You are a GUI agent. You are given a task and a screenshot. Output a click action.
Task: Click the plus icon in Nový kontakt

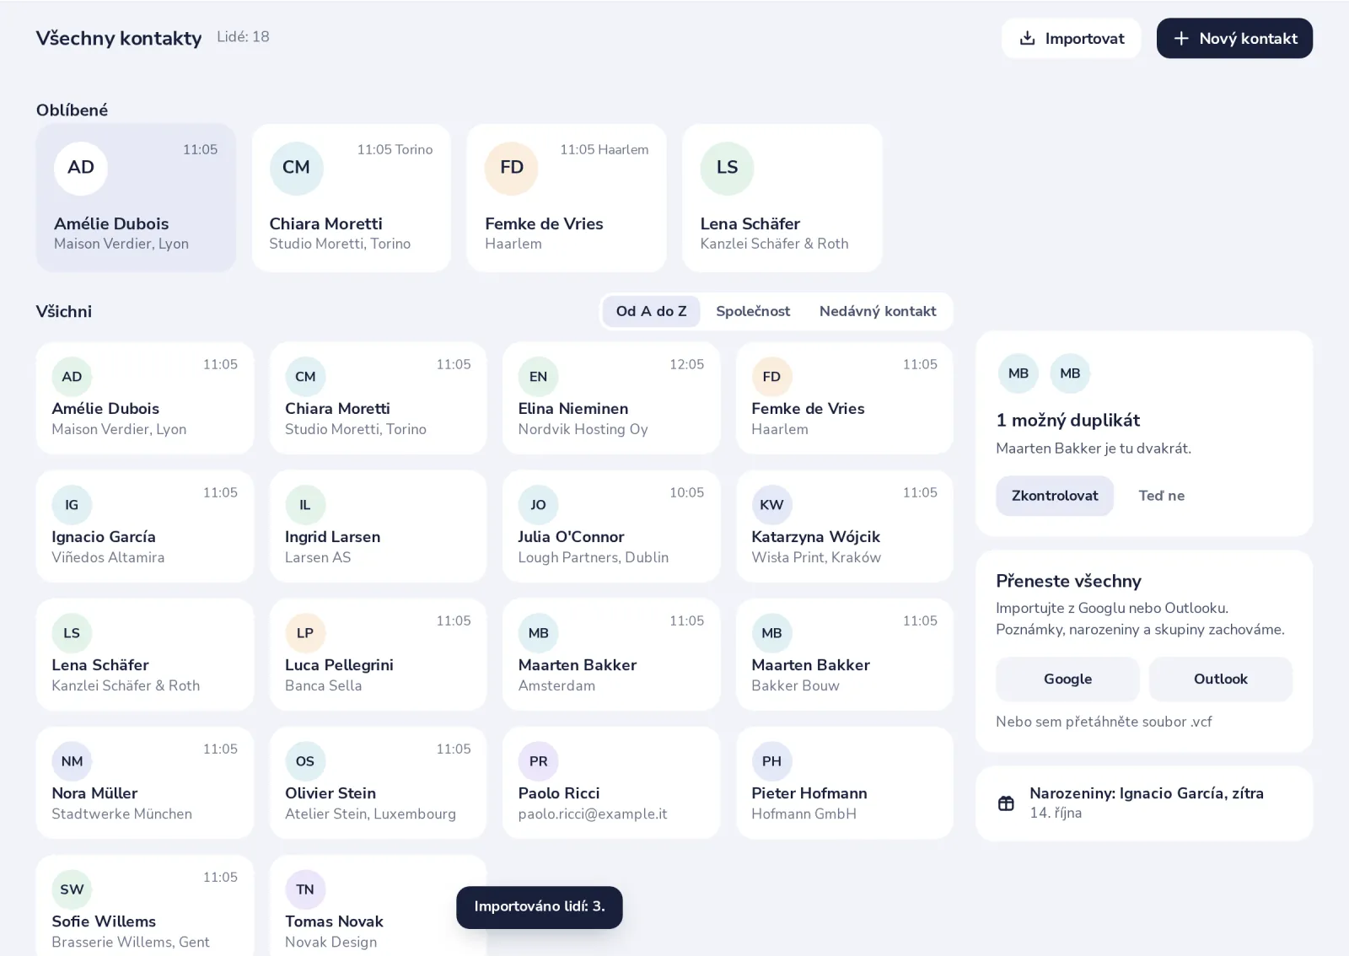[1181, 38]
